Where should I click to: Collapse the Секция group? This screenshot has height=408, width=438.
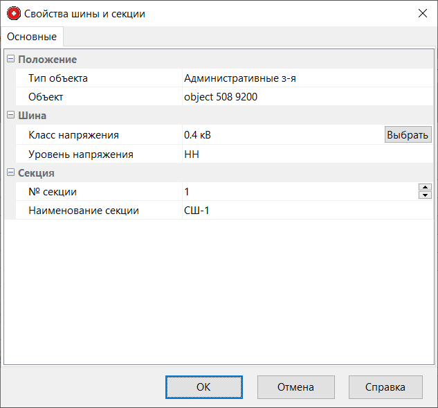[x=10, y=172]
